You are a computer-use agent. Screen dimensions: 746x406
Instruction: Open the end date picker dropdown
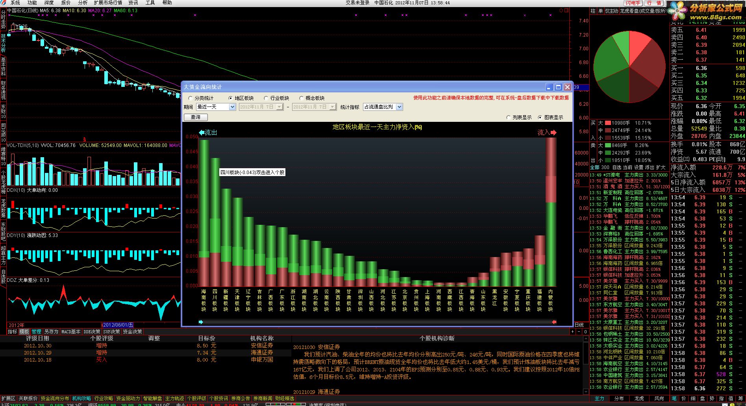[333, 107]
